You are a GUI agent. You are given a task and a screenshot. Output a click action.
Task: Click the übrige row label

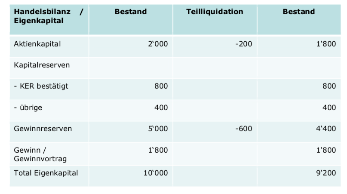point(28,108)
